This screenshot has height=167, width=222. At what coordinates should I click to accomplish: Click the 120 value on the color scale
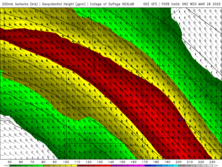point(89,162)
